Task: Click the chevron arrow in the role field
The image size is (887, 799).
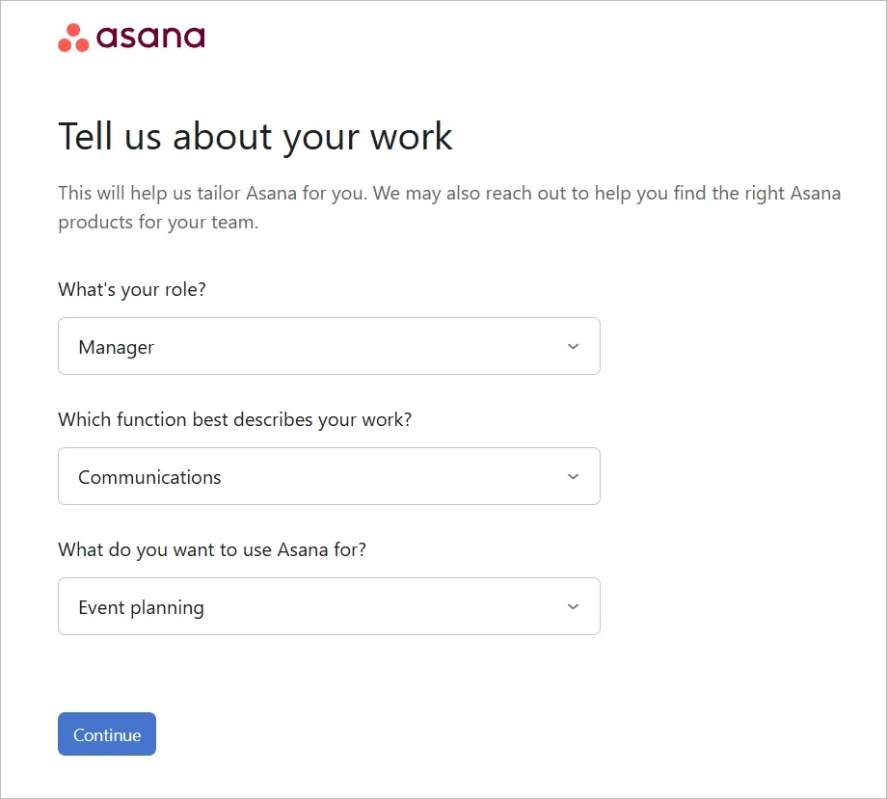Action: point(573,347)
